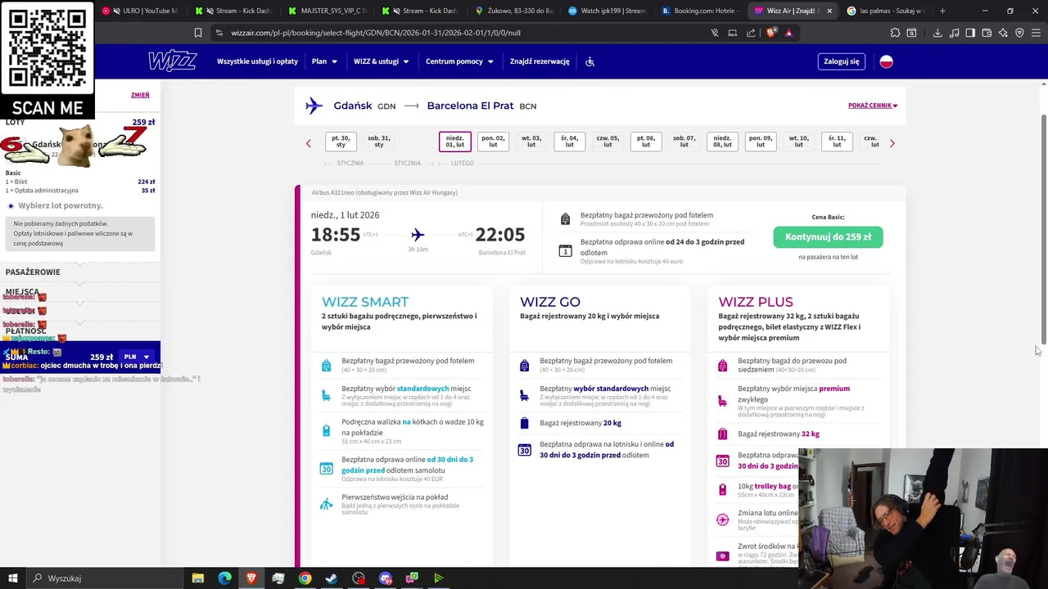This screenshot has width=1048, height=589.
Task: Click the OBS icon in the taskbar
Action: point(359,578)
